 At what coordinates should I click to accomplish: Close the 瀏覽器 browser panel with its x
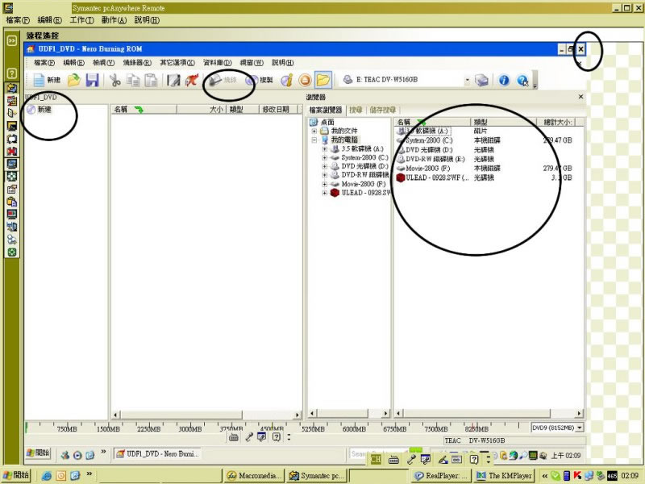[580, 97]
